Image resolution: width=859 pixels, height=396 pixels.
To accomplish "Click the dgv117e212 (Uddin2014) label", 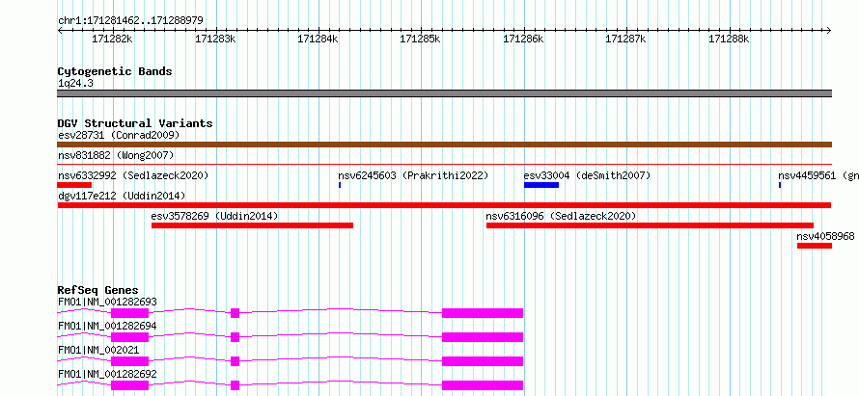I will 122,196.
